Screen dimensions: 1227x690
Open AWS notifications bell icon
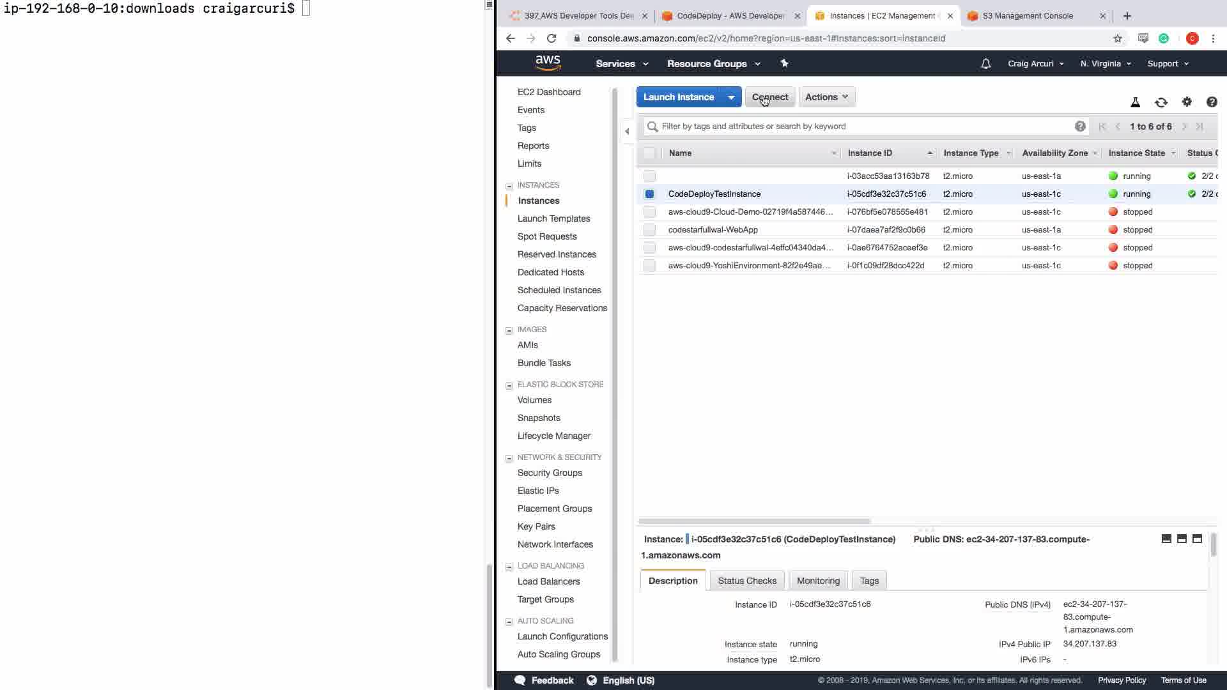point(985,64)
